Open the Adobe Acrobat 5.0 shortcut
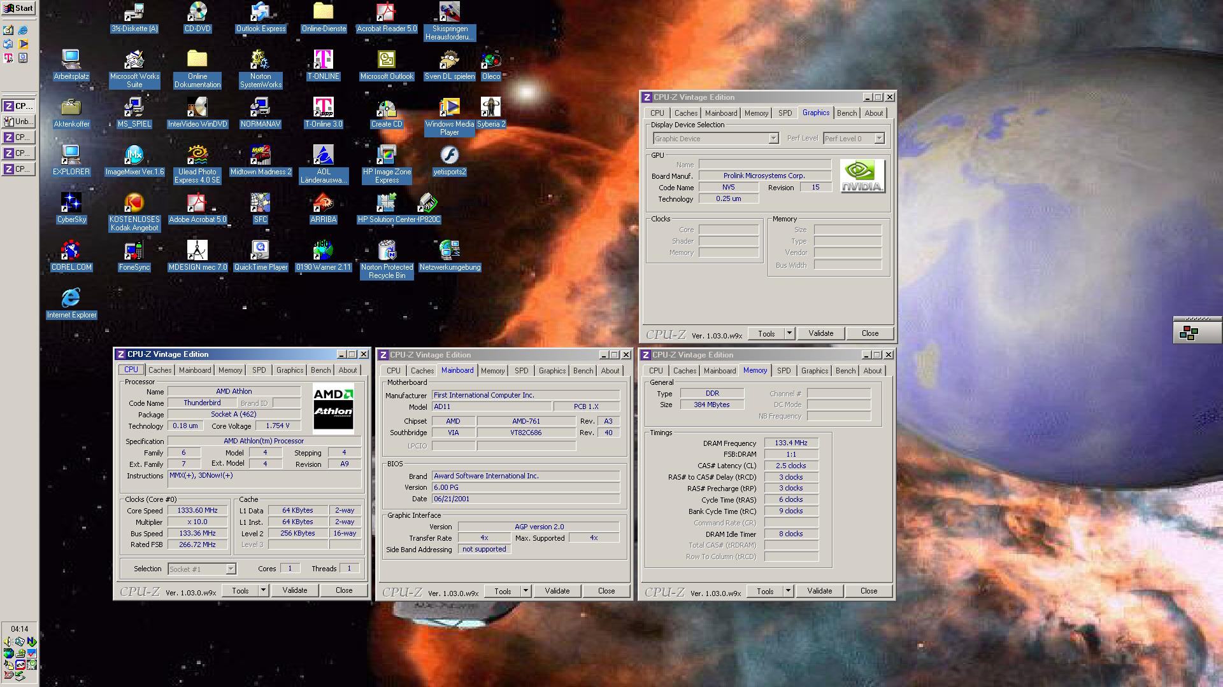Screen dimensions: 1223x687 [197, 204]
